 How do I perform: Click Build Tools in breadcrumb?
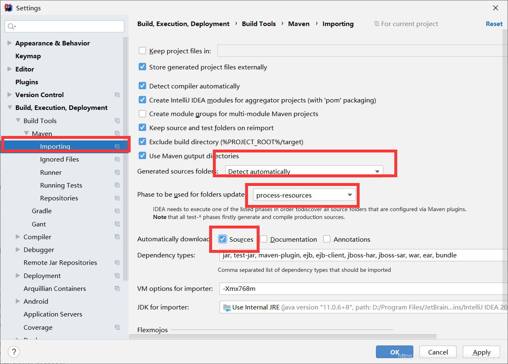coord(259,24)
